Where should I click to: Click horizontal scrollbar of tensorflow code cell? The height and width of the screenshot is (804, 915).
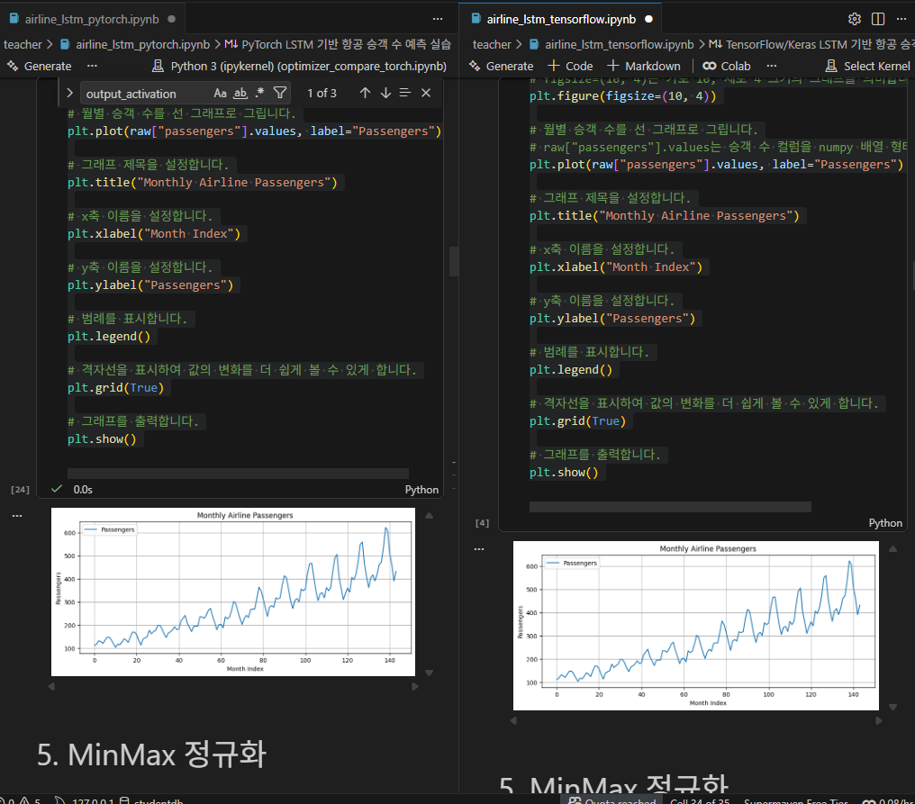pyautogui.click(x=670, y=506)
